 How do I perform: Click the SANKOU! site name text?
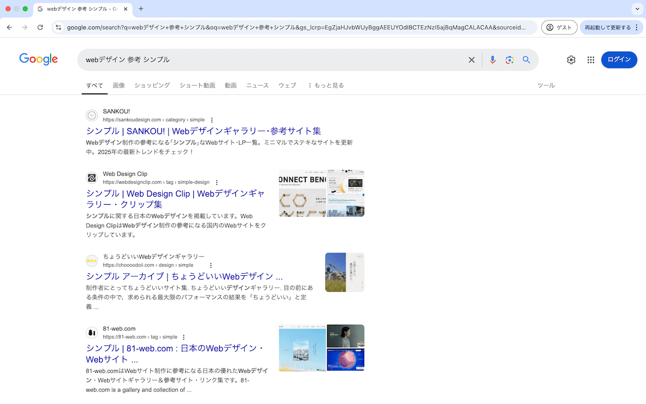tap(116, 112)
